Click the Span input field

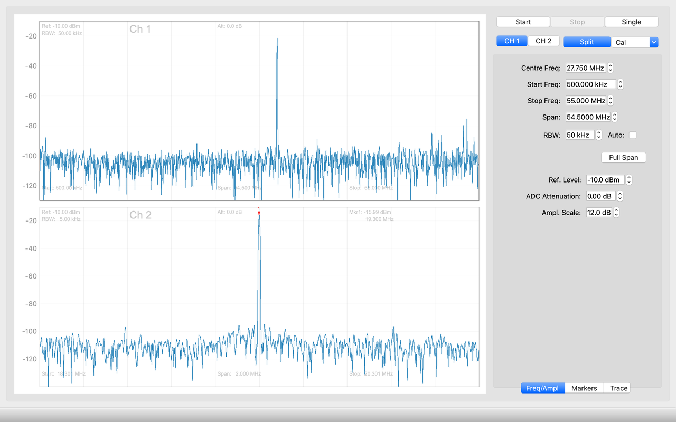588,117
